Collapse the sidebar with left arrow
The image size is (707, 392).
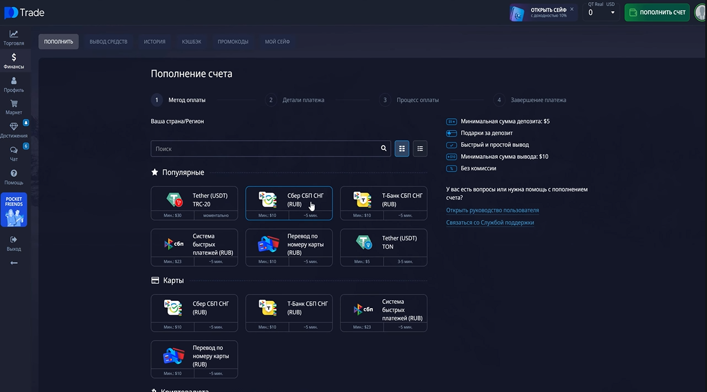coord(14,263)
